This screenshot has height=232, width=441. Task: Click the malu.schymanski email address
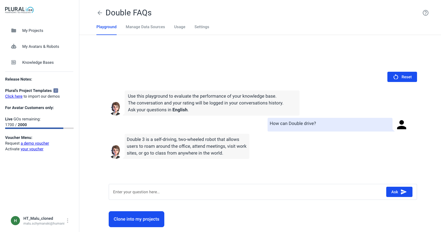[x=44, y=223]
